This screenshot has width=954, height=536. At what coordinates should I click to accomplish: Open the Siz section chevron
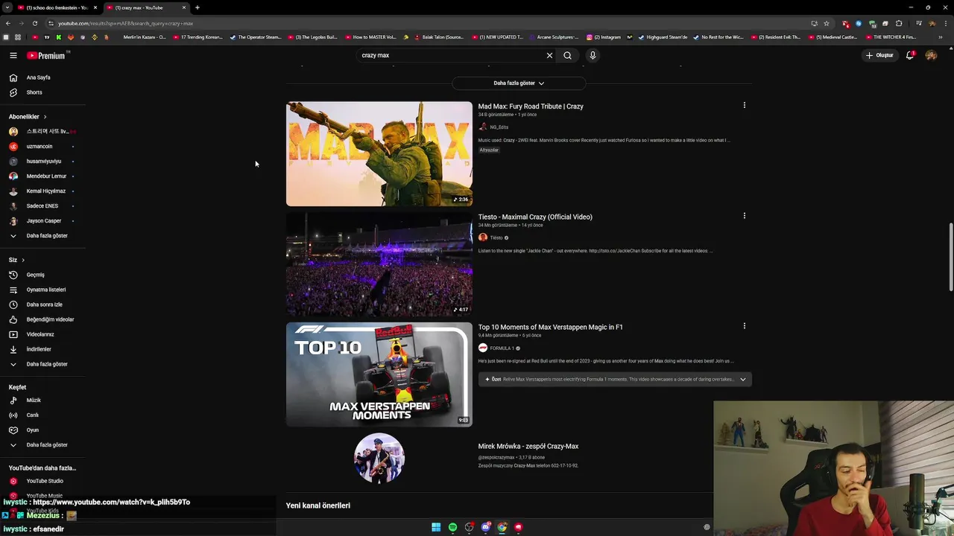pos(23,260)
